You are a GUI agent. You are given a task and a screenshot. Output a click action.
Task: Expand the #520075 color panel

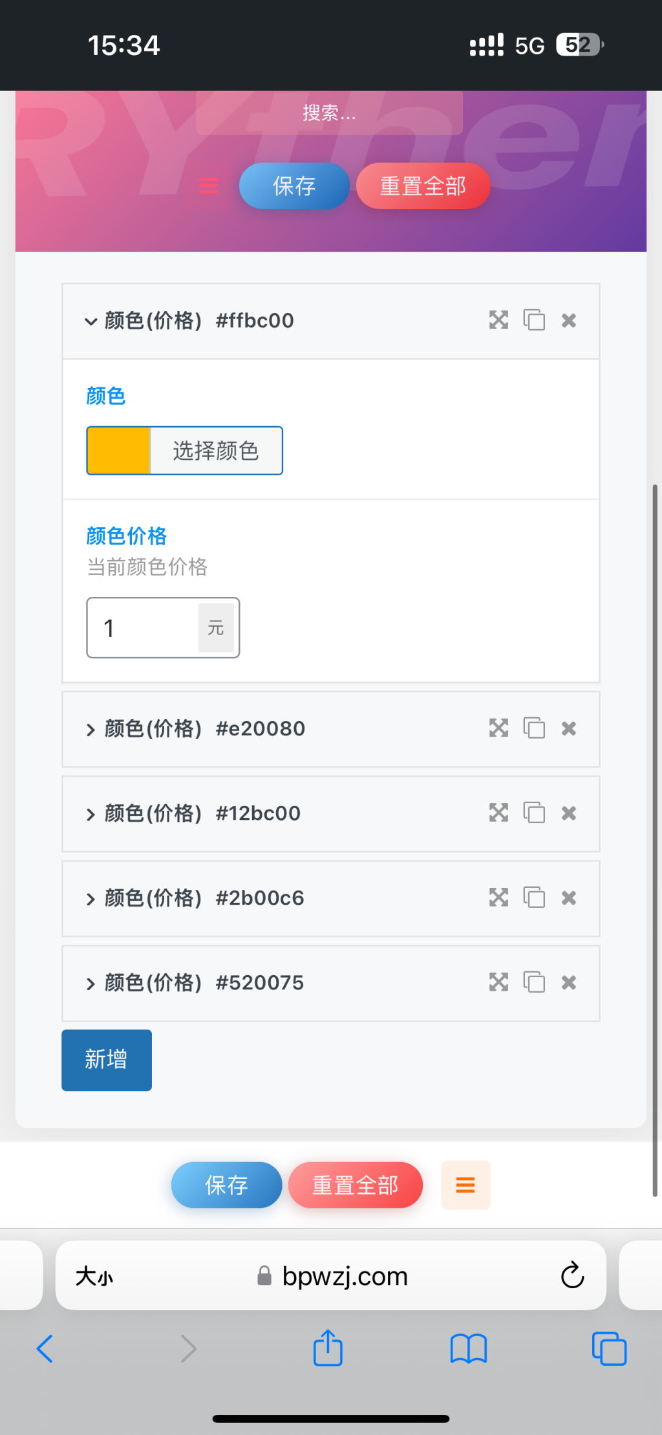coord(91,984)
